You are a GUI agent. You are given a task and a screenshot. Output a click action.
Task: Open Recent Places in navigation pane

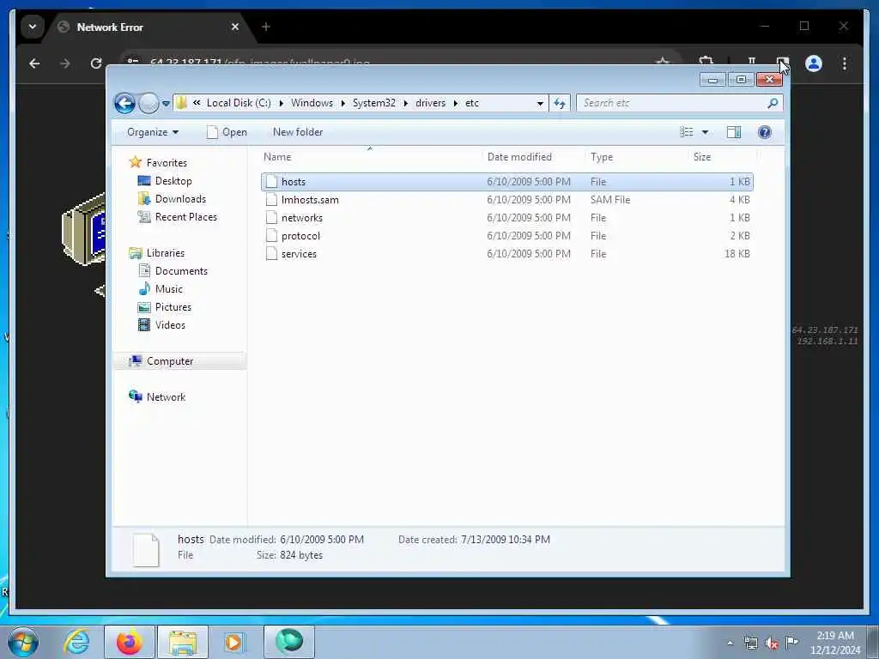pyautogui.click(x=177, y=217)
